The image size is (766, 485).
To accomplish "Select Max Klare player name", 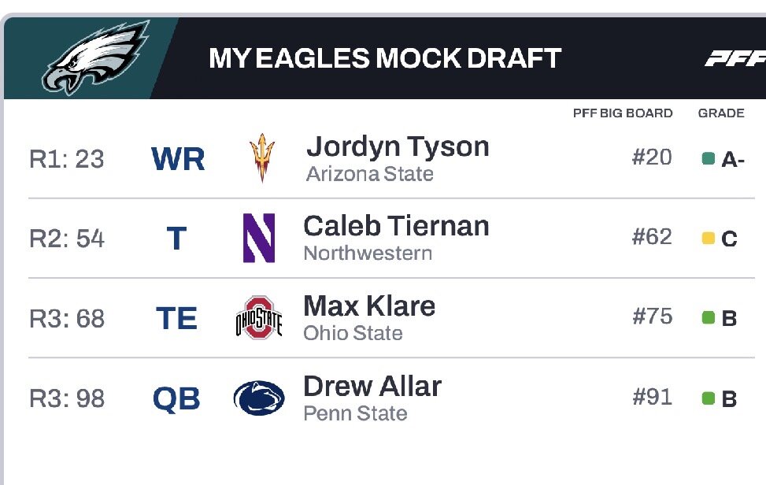I will pyautogui.click(x=369, y=306).
